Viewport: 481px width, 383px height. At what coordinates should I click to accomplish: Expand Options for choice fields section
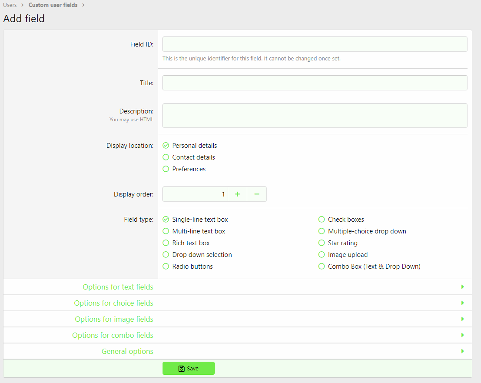click(237, 303)
